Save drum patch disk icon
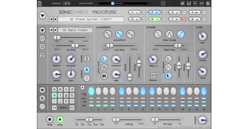Image resolution: width=248 pixels, height=129 pixels. tap(42, 47)
